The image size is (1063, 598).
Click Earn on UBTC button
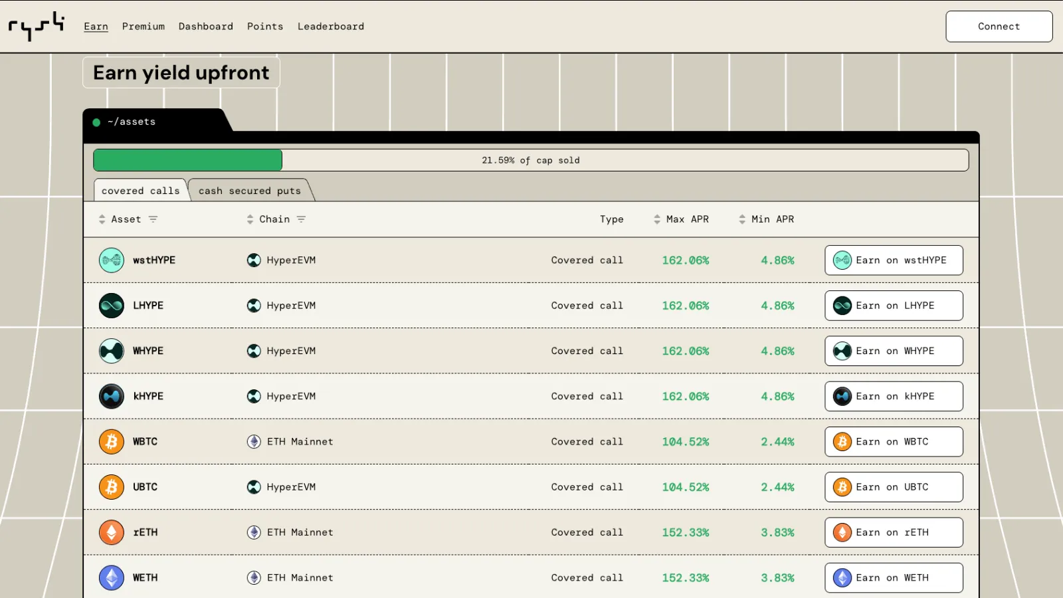(x=894, y=487)
